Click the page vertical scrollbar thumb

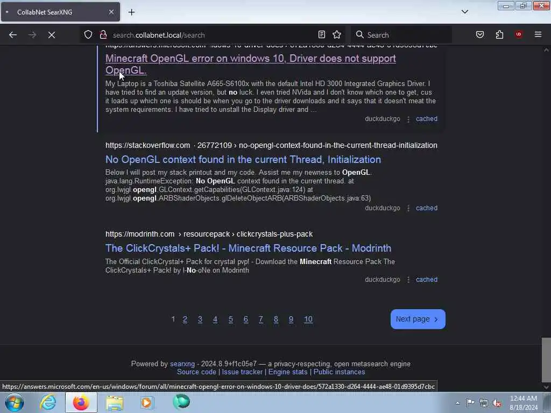tap(546, 360)
